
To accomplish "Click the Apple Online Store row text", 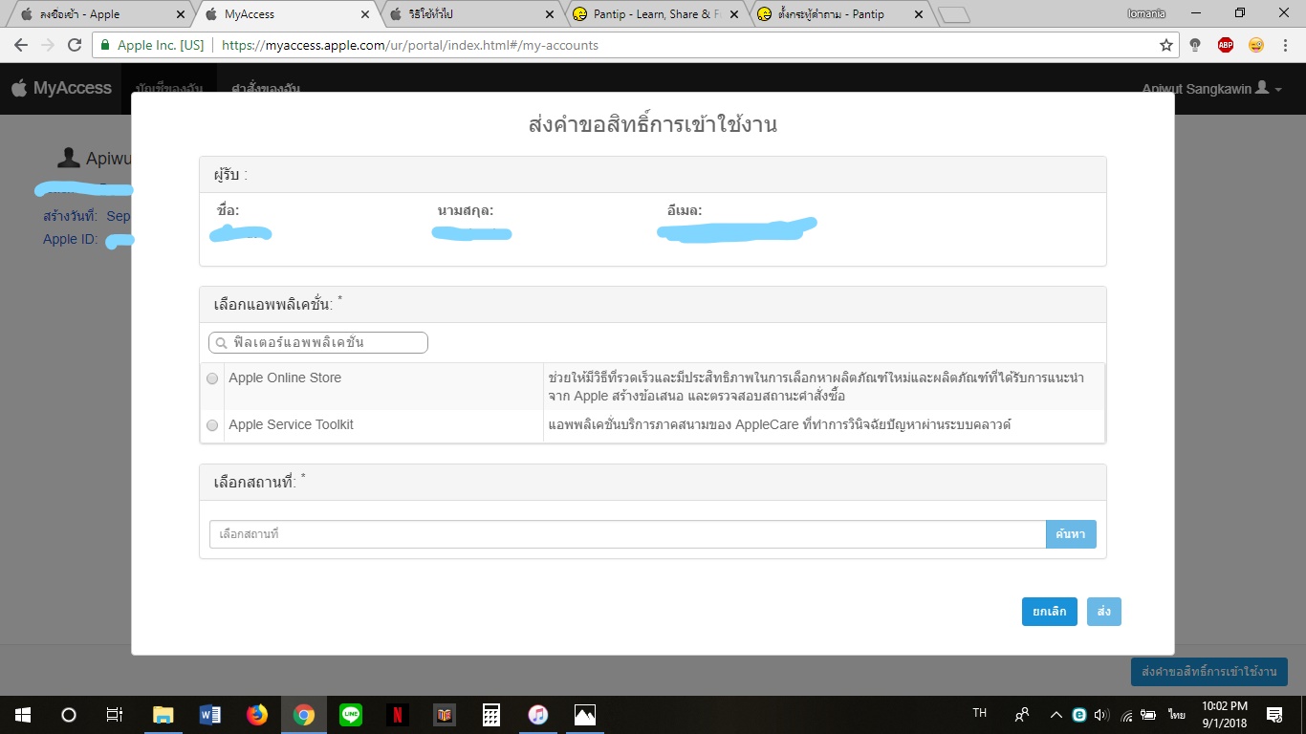I will click(x=285, y=378).
